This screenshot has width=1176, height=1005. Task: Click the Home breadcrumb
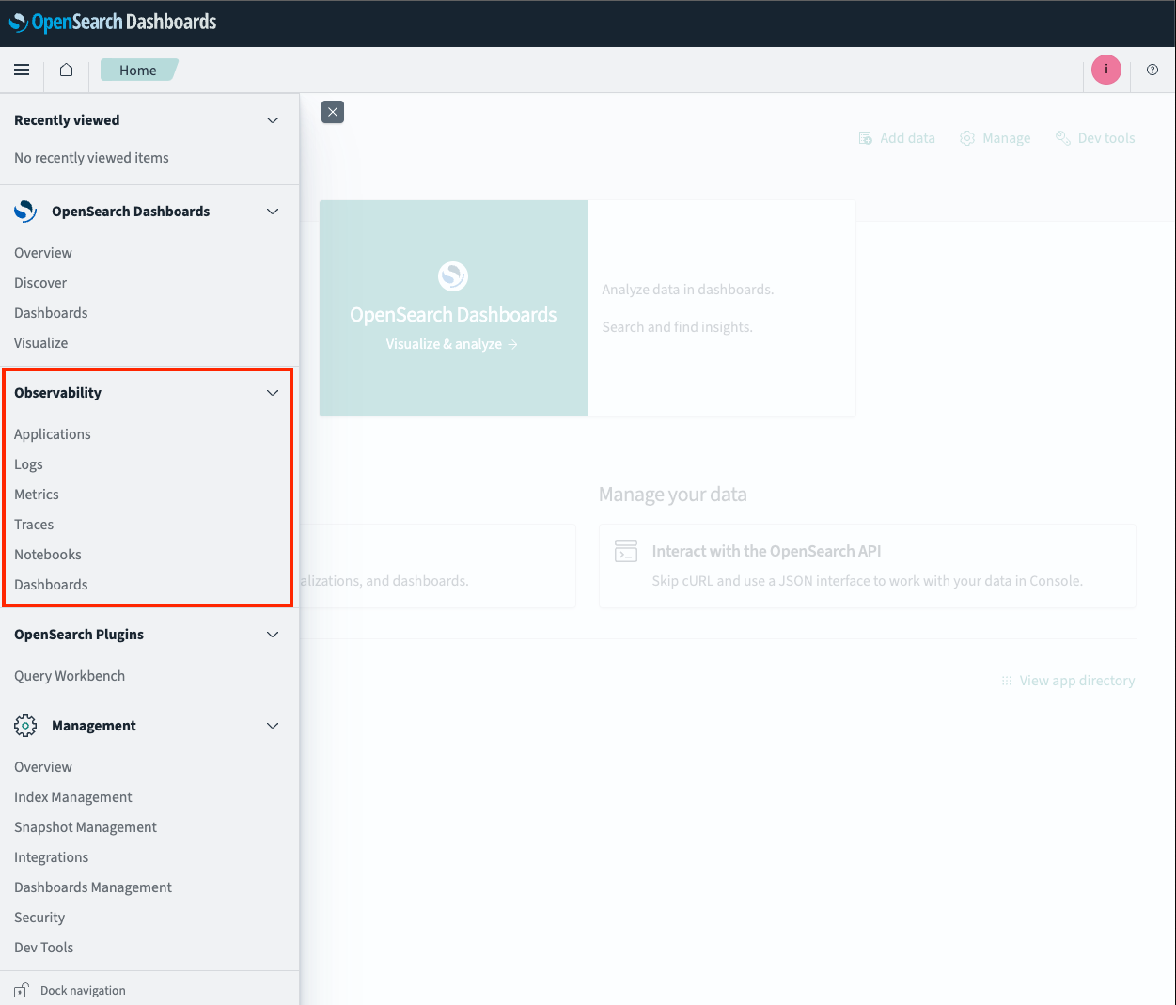pos(138,71)
